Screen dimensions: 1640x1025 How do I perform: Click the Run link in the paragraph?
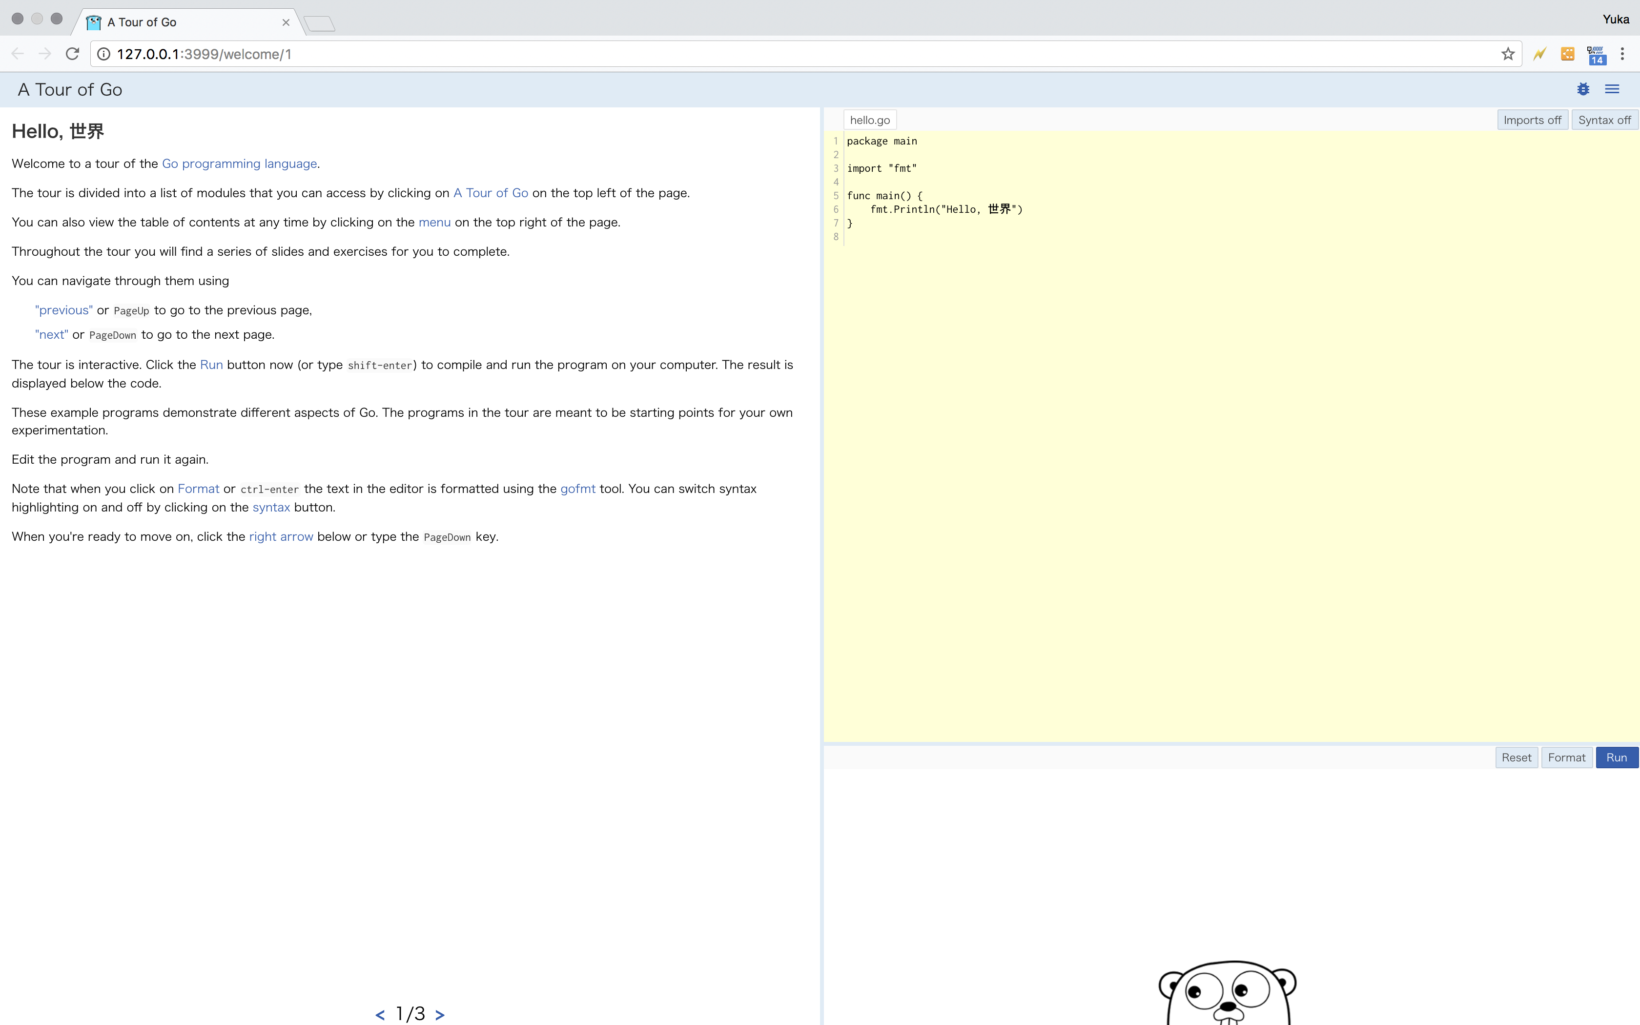[x=211, y=365]
